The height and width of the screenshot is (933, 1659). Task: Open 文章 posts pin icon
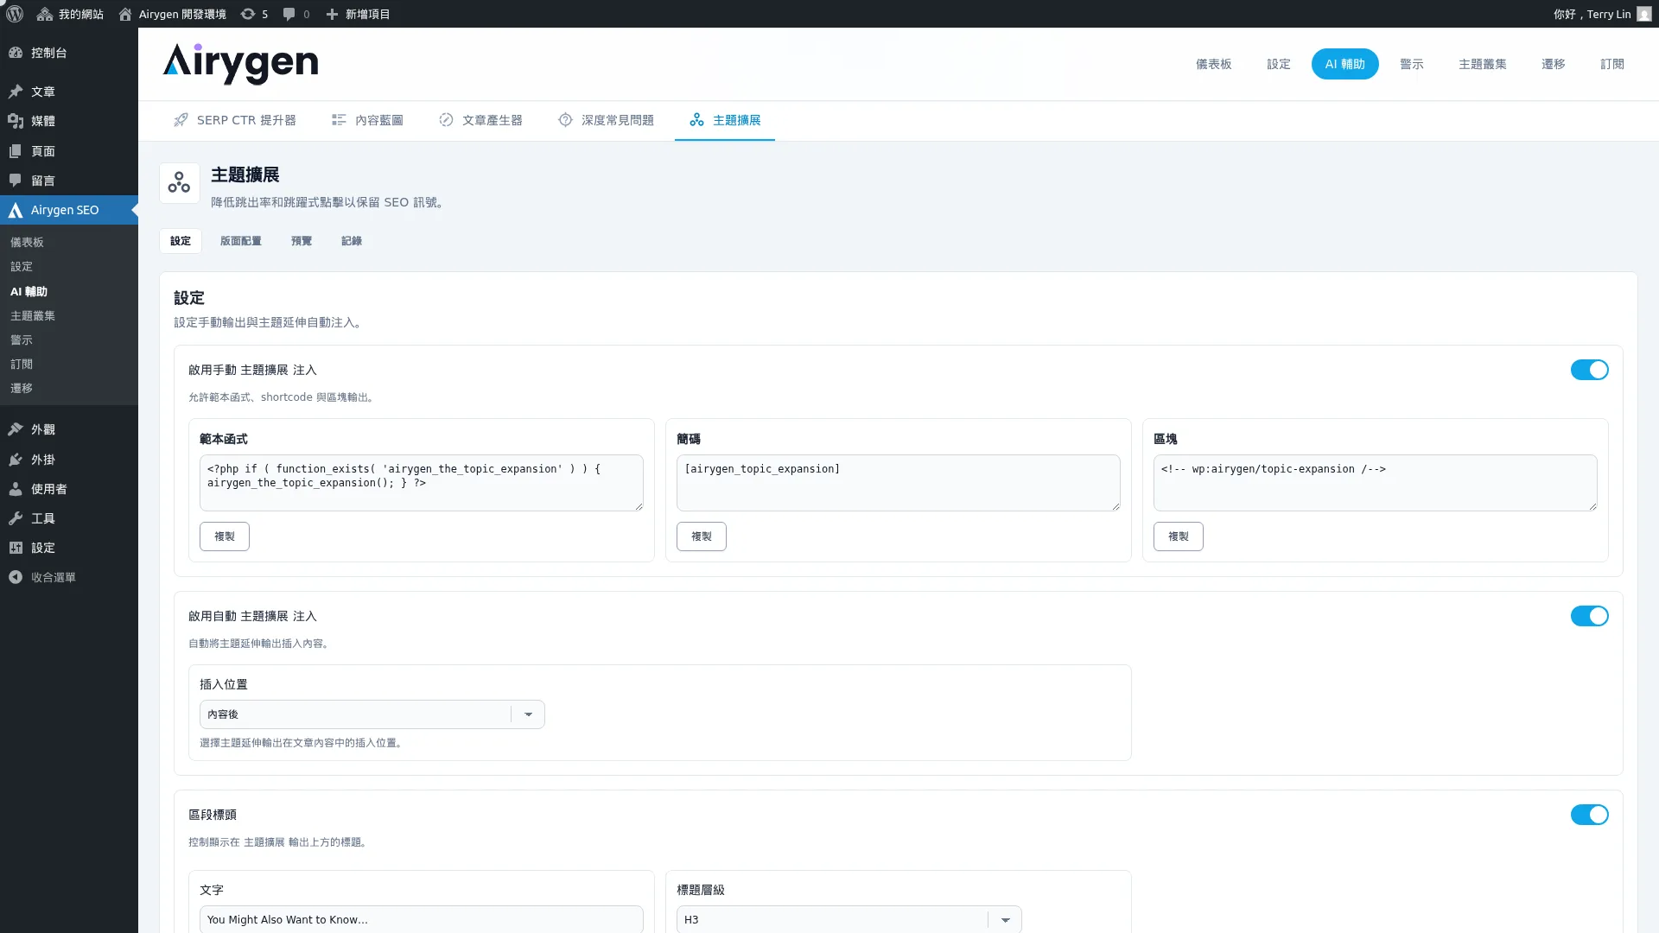16,92
